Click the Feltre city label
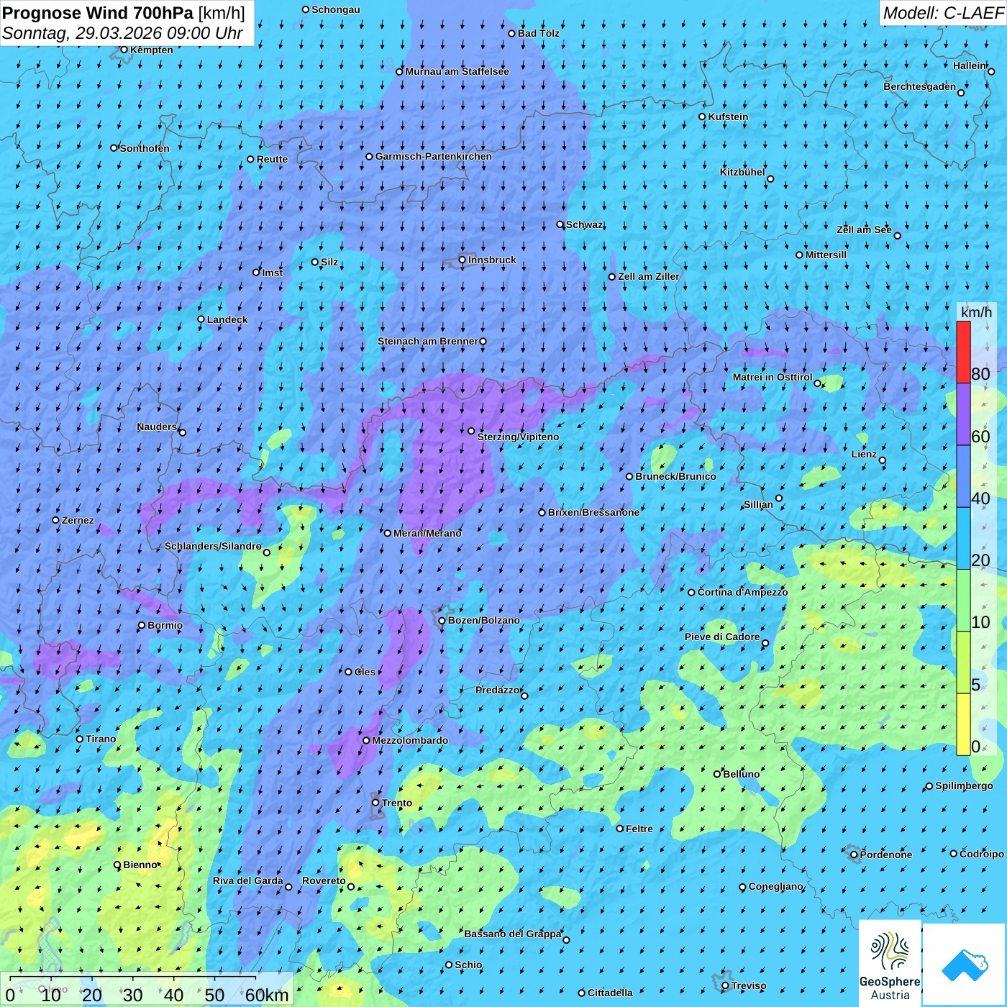This screenshot has height=1007, width=1007. (x=639, y=829)
